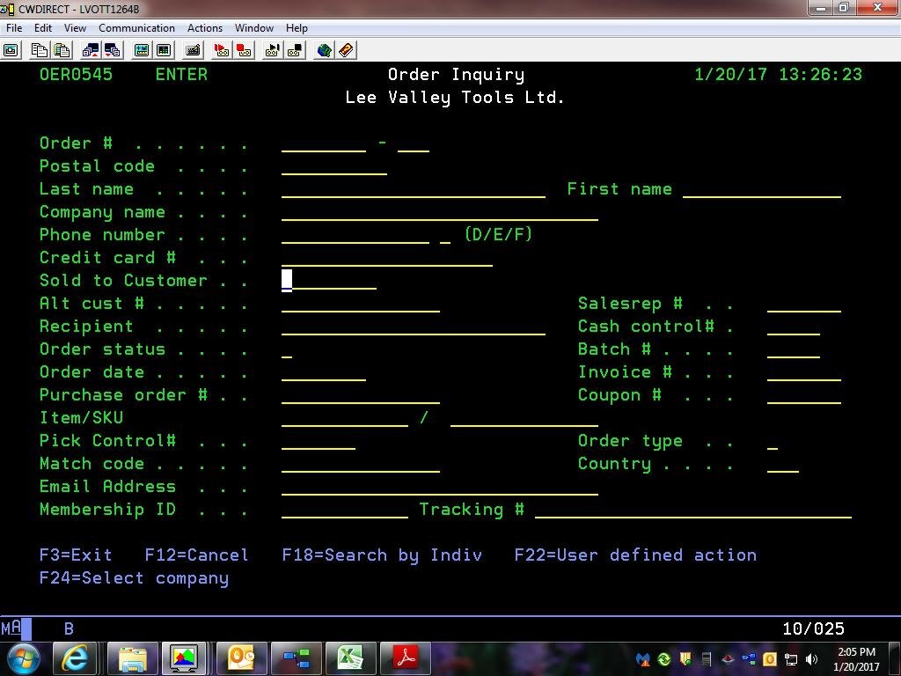Click the Copy toolbar icon
Viewport: 901px width, 676px height.
(39, 50)
